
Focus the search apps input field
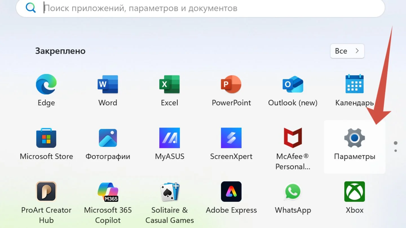coord(200,8)
